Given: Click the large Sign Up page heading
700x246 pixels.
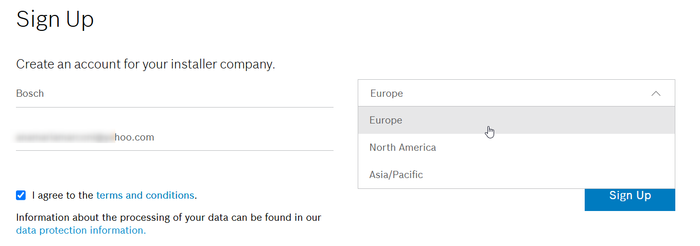Looking at the screenshot, I should [55, 20].
